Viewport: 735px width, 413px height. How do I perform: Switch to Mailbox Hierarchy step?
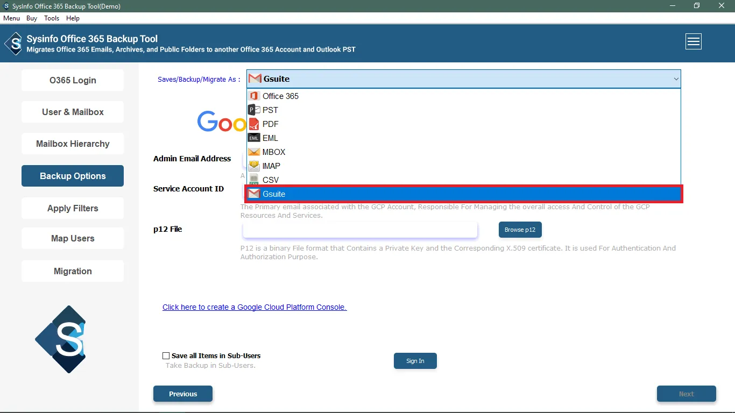click(73, 144)
